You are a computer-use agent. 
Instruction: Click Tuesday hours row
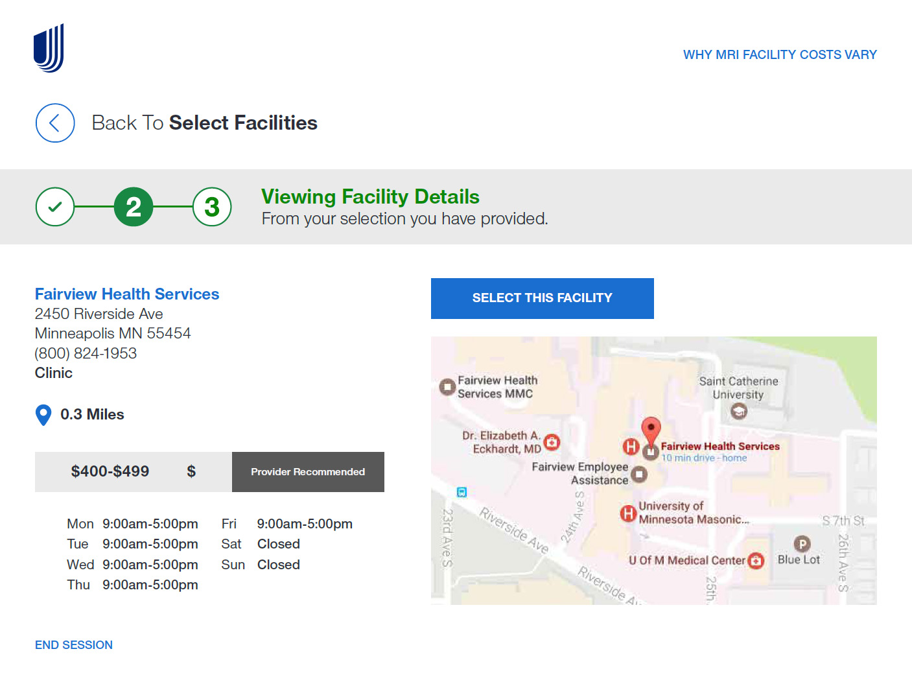pyautogui.click(x=132, y=544)
